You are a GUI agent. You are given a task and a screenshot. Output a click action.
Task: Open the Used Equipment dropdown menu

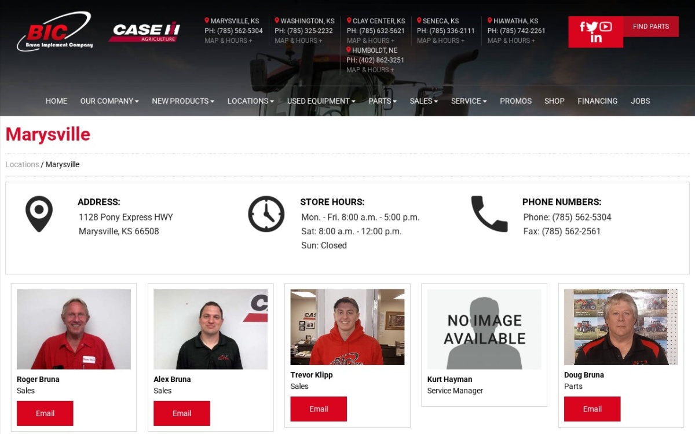(321, 101)
